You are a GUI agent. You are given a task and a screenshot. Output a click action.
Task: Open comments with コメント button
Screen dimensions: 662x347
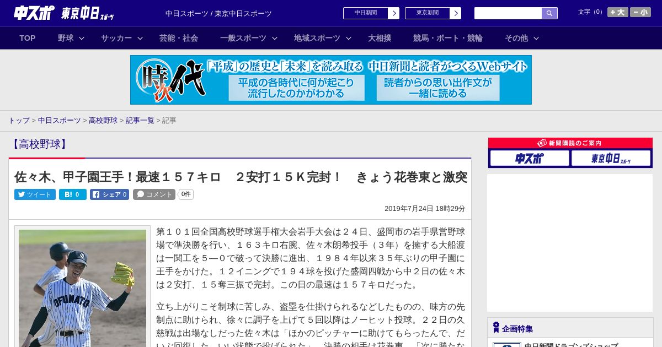pos(154,194)
